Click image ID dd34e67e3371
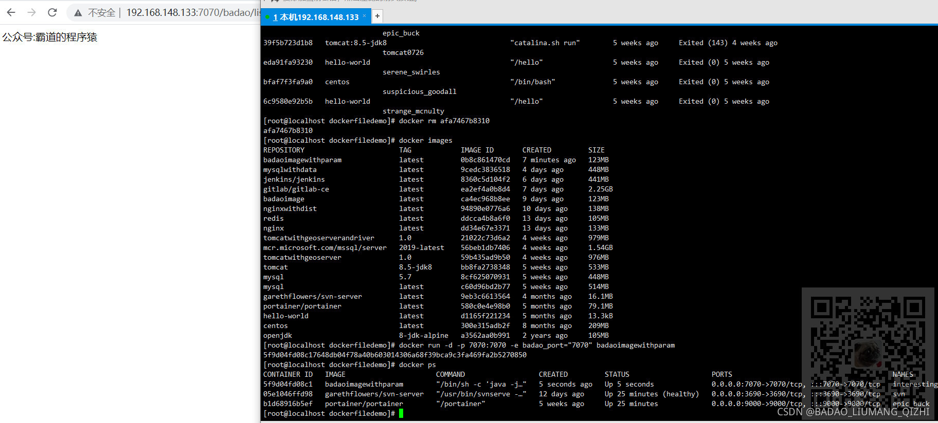Viewport: 938px width, 423px height. [485, 228]
